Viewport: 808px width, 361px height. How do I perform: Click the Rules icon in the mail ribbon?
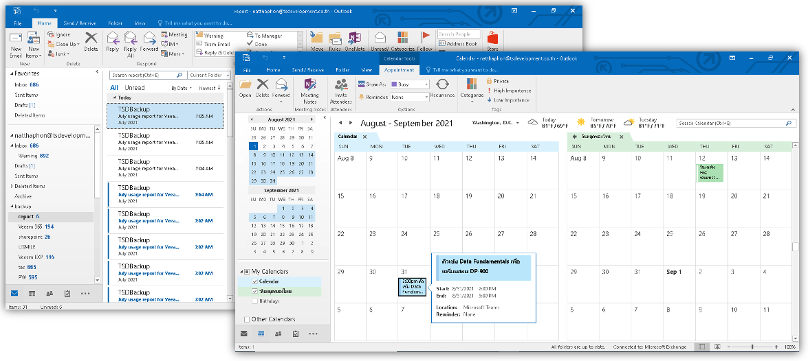coord(335,42)
